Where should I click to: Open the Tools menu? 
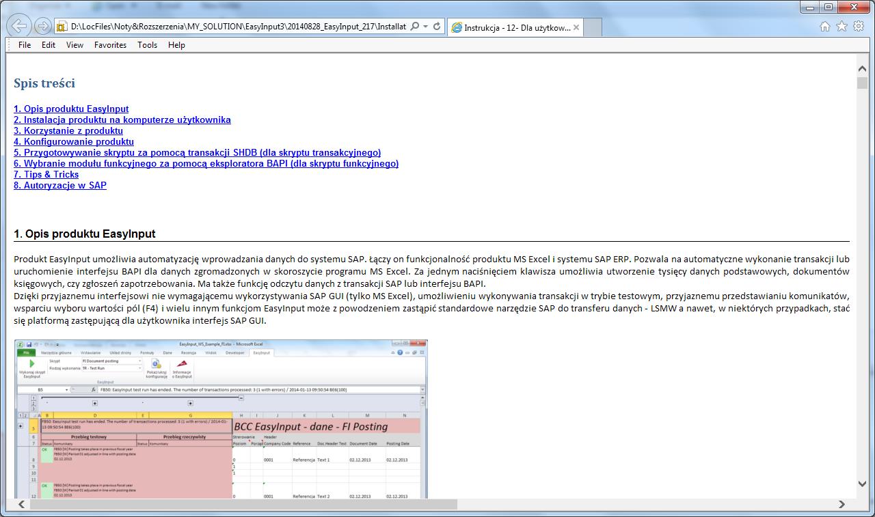pyautogui.click(x=147, y=45)
